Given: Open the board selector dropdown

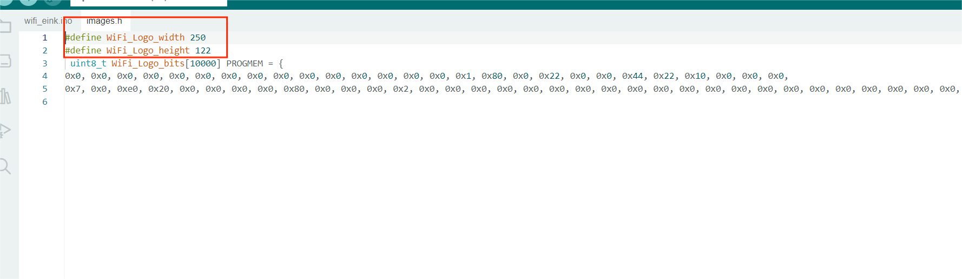Looking at the screenshot, I should pyautogui.click(x=149, y=2).
